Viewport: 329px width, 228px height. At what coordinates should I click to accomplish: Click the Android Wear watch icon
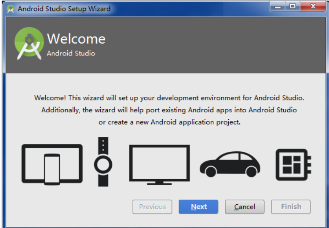pyautogui.click(x=103, y=162)
